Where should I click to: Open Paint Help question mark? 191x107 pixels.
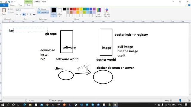(189, 5)
